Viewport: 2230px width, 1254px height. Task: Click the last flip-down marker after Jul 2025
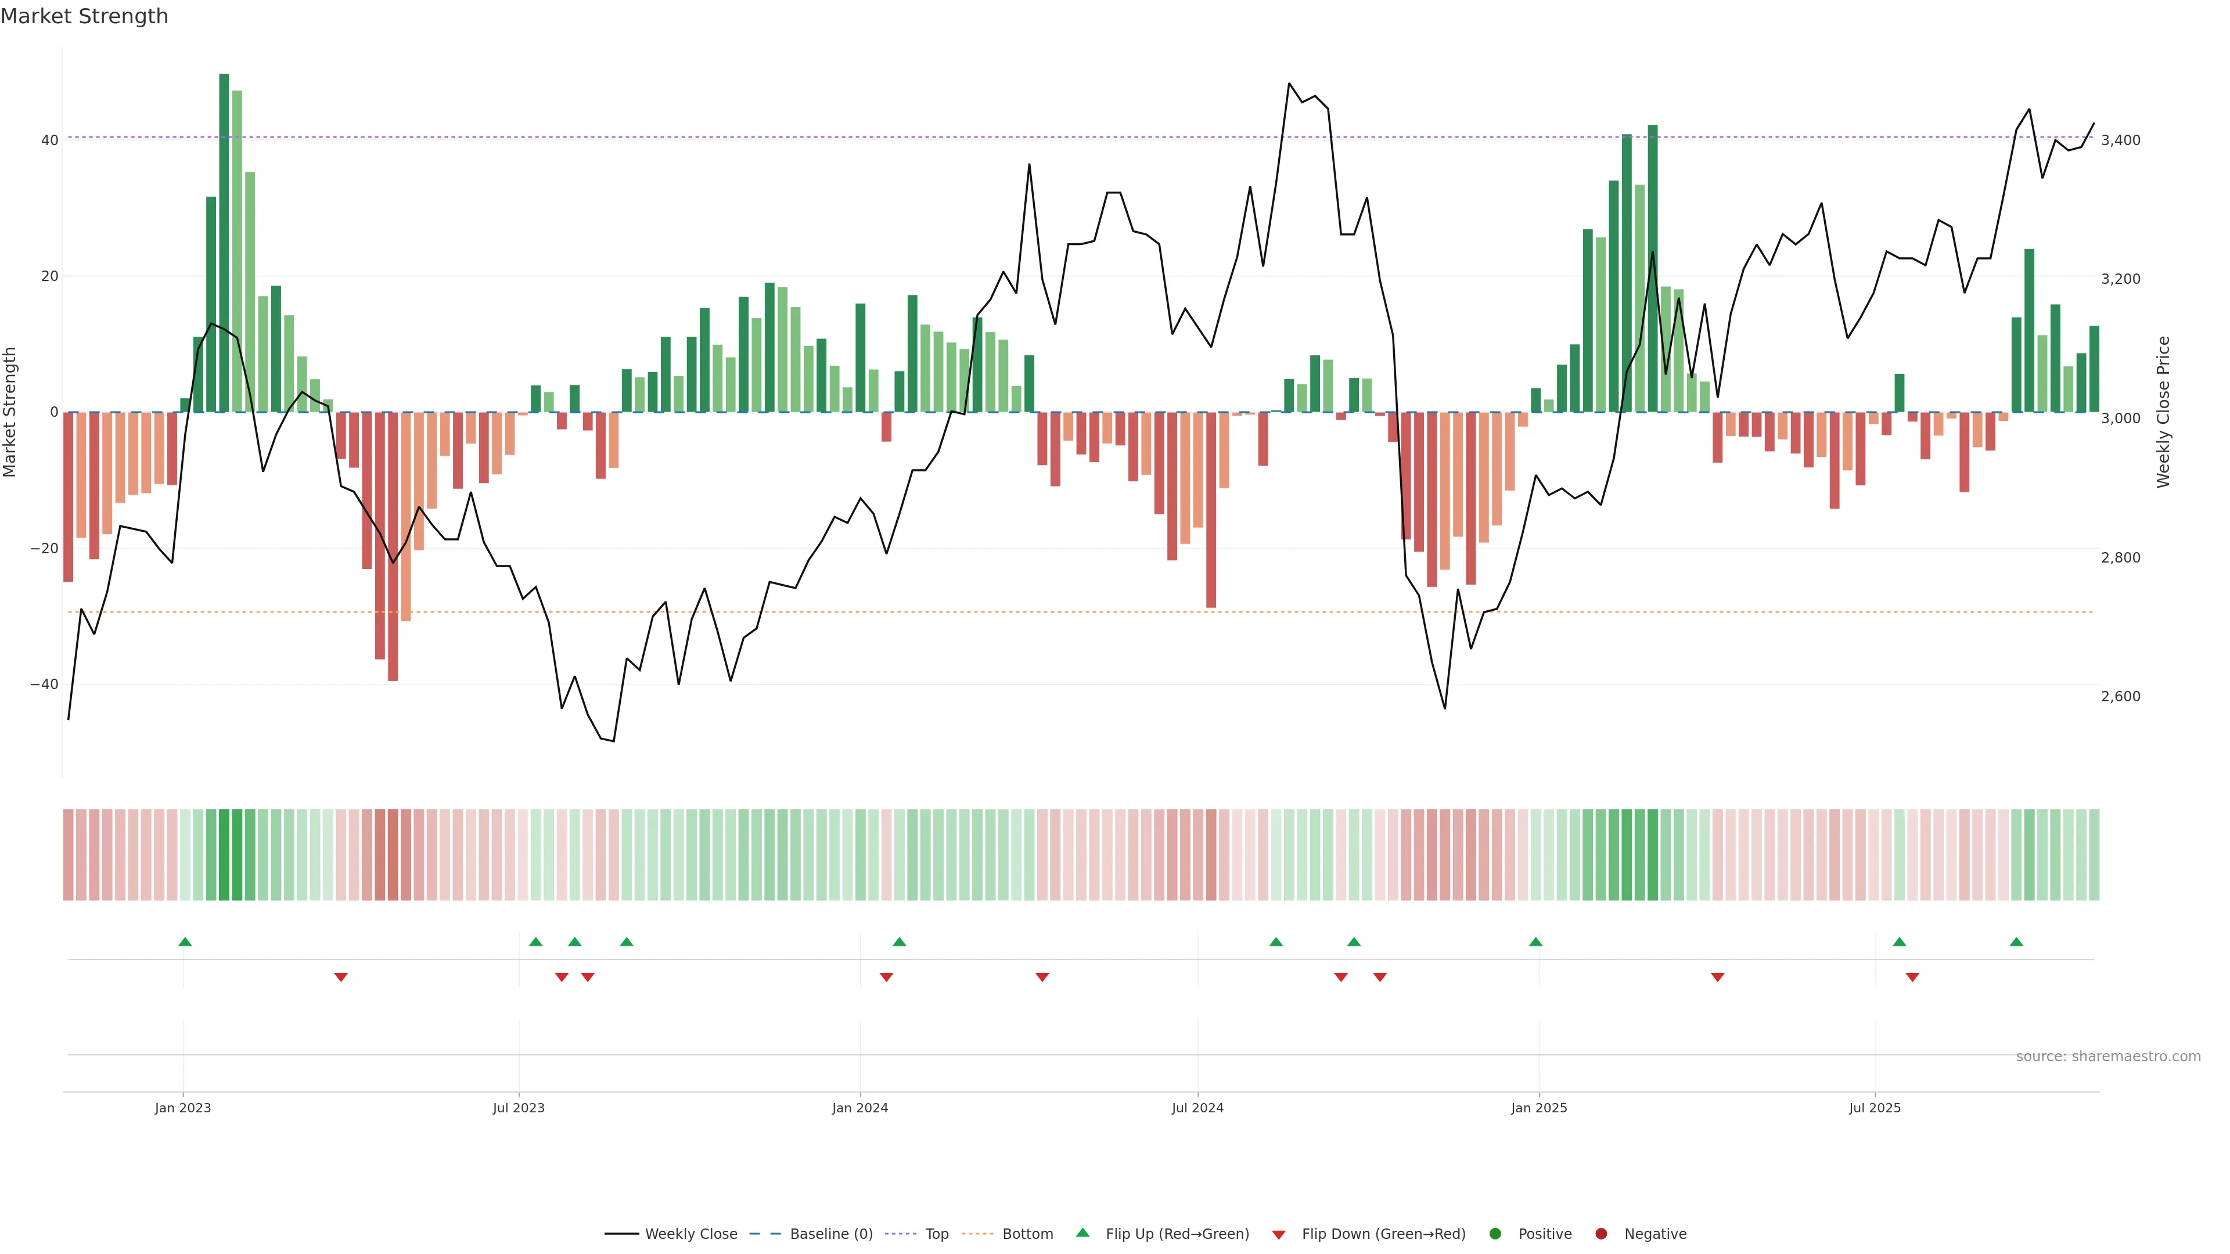1912,977
